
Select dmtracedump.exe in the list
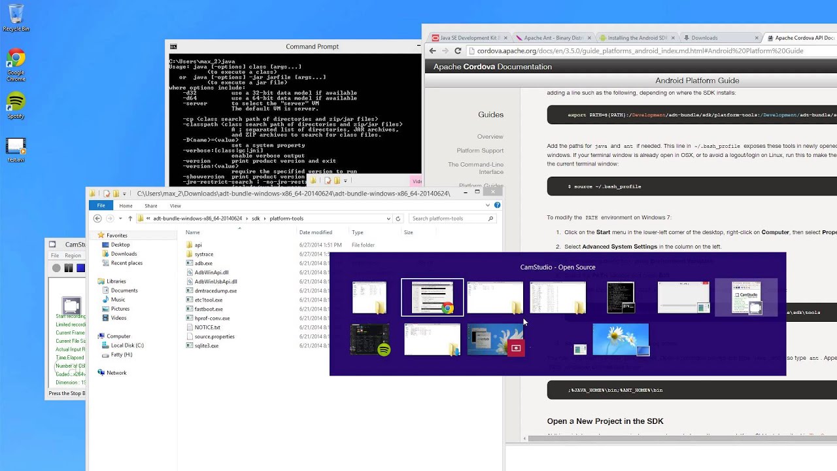point(216,291)
